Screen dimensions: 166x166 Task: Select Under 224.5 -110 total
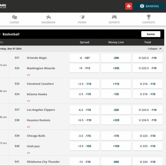coord(148,120)
